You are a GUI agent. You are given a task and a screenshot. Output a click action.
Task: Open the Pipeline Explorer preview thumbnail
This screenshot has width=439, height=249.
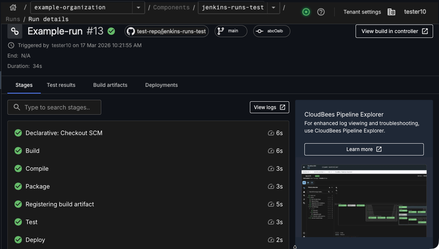point(364,200)
